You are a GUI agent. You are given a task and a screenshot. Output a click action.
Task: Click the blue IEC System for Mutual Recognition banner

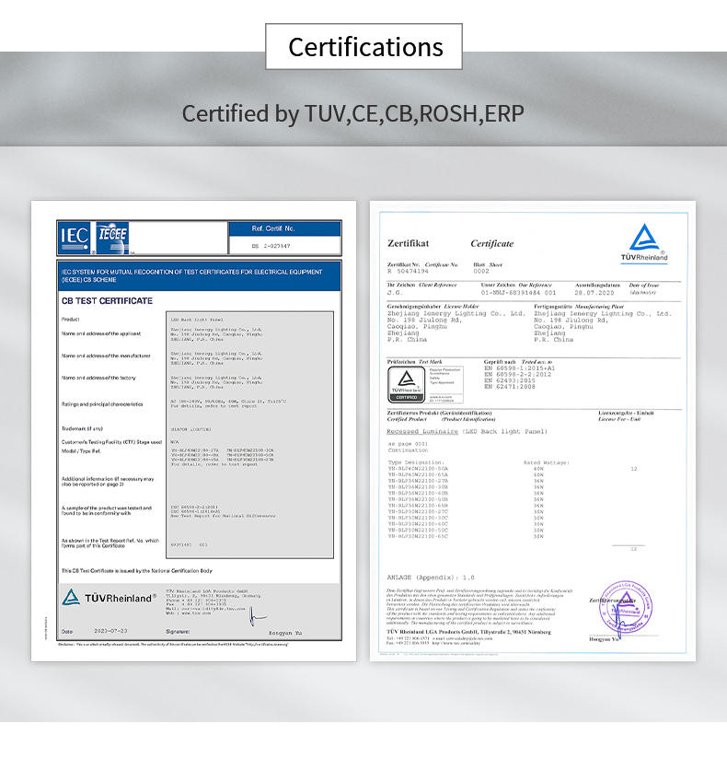(199, 275)
